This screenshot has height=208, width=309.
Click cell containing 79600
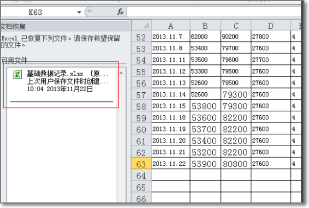point(236,60)
